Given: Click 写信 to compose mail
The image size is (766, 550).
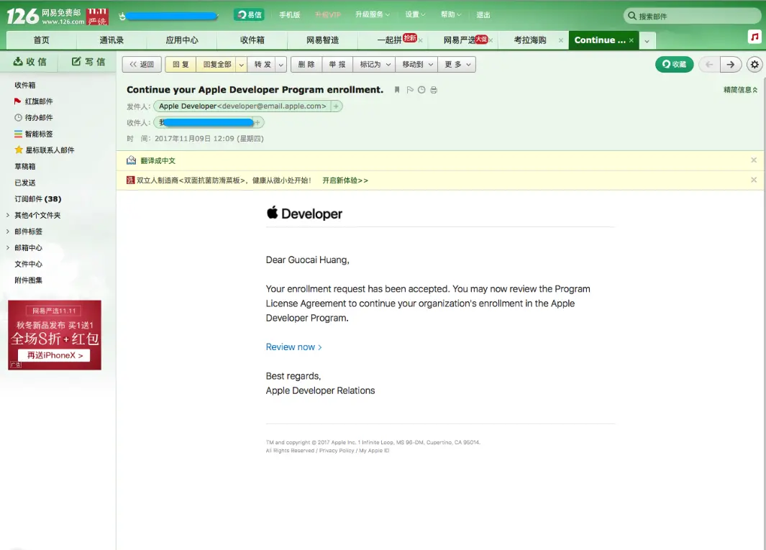Looking at the screenshot, I should (x=88, y=62).
